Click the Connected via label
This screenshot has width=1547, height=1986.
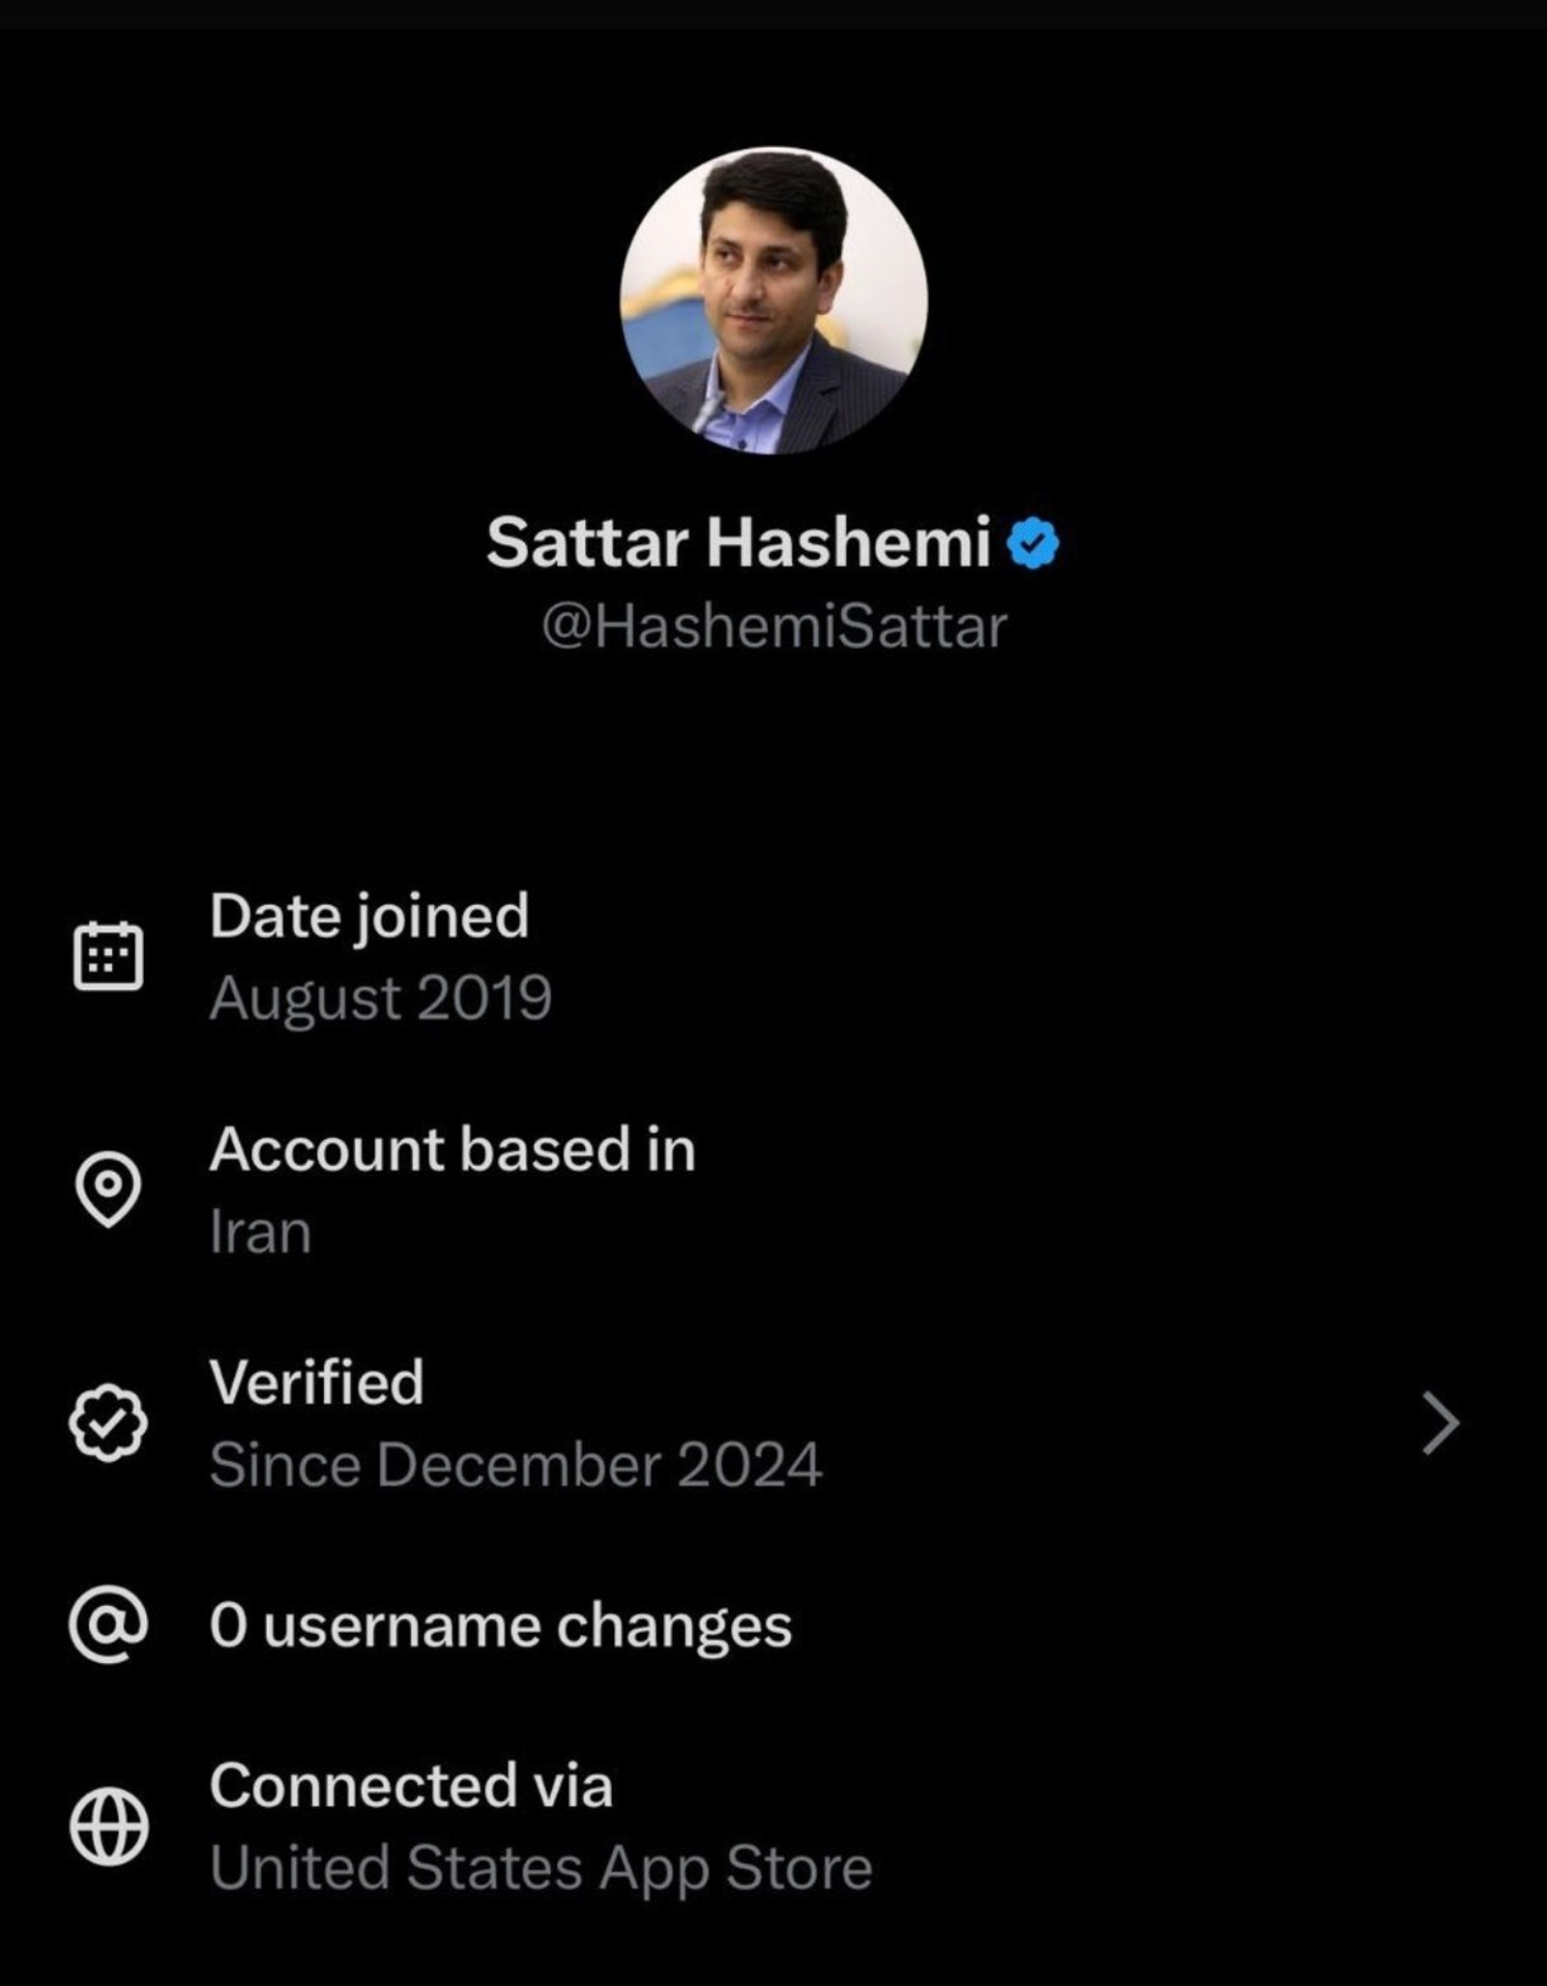pos(411,1785)
